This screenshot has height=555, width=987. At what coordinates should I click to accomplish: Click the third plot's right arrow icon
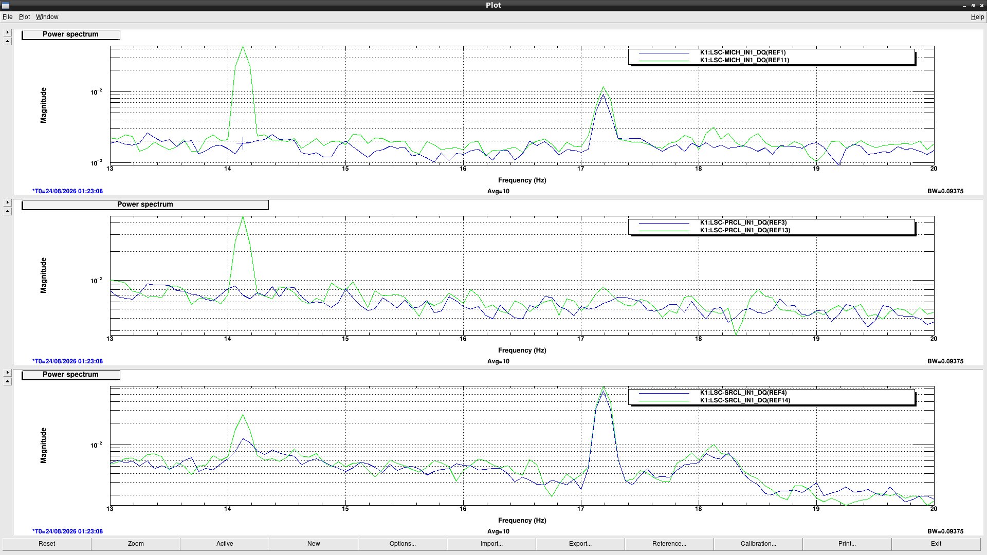pos(7,373)
